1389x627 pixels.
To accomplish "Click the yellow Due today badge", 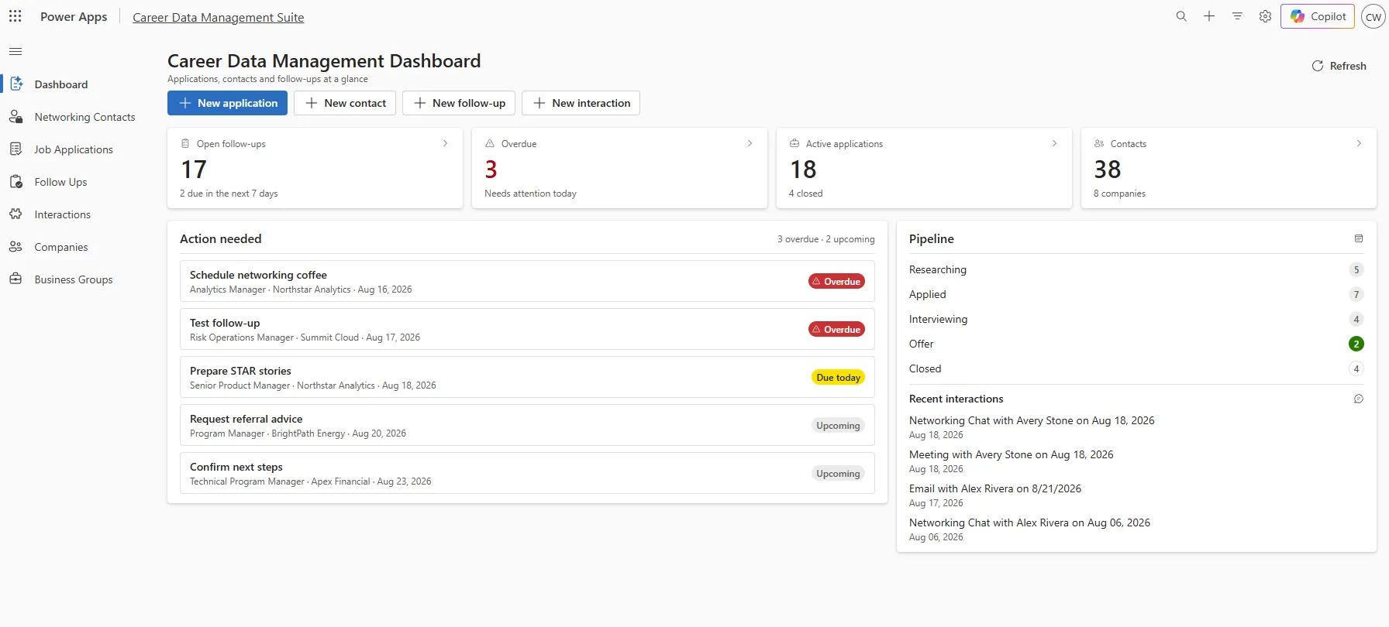I will (838, 377).
